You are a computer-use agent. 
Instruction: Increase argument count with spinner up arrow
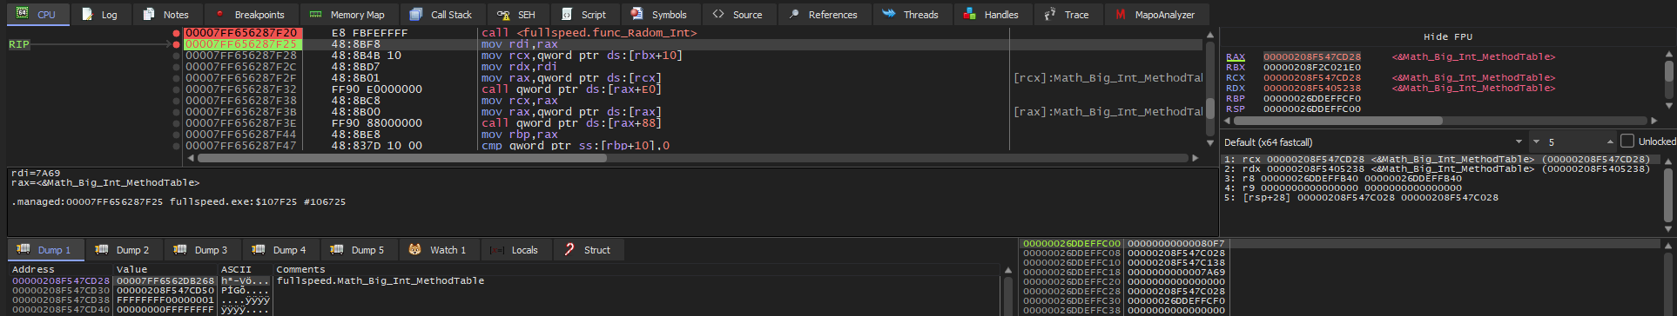click(1610, 142)
